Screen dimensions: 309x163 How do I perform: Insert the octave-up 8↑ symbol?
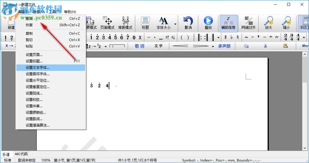click(x=167, y=37)
